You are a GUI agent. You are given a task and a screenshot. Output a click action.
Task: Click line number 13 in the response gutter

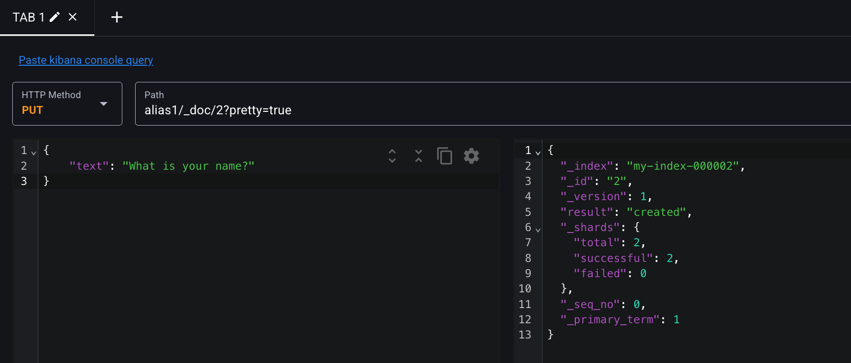click(x=525, y=335)
